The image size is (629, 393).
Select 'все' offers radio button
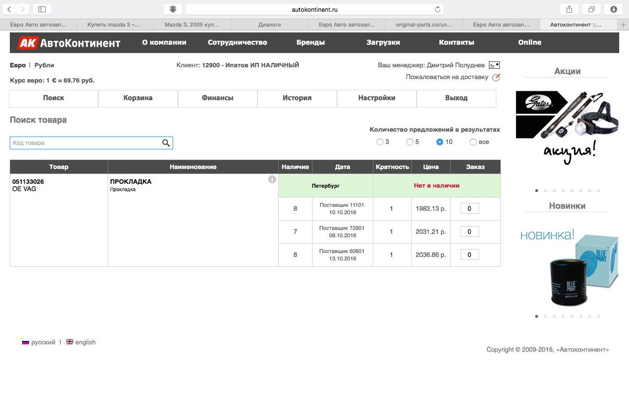[x=473, y=142]
